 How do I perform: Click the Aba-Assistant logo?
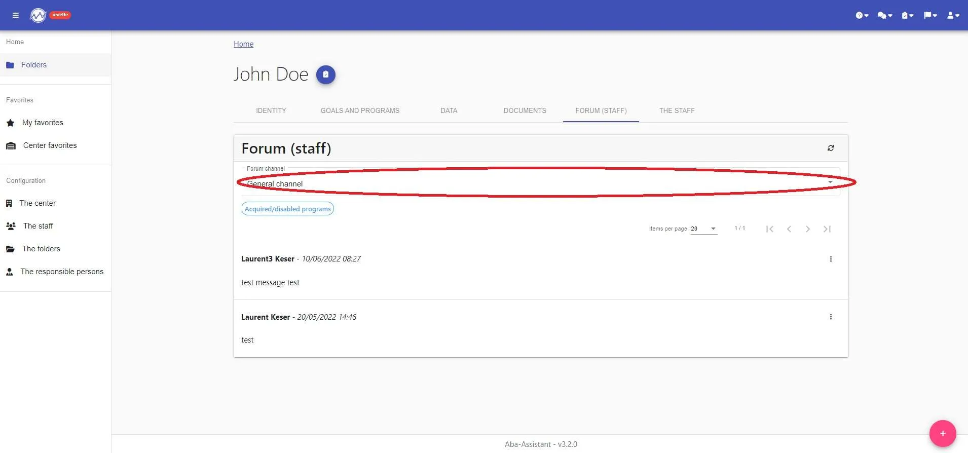(38, 15)
